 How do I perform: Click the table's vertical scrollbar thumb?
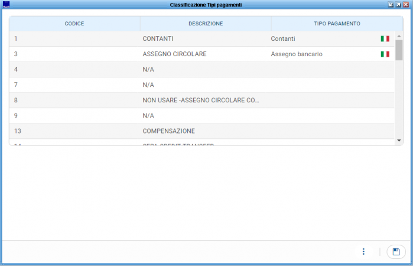tap(399, 50)
